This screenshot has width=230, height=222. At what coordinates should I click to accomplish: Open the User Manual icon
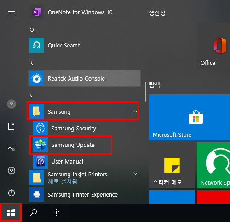coord(40,162)
